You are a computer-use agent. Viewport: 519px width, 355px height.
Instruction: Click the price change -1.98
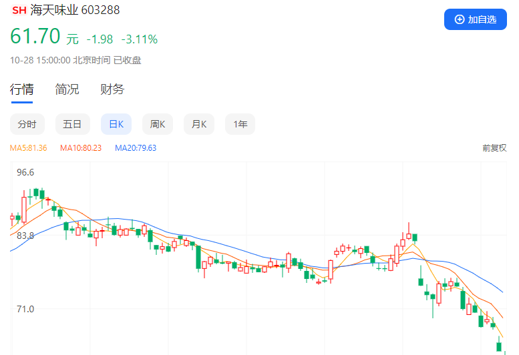tap(100, 39)
